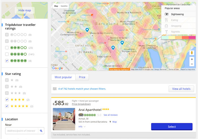
Task: Select the Eating fork and knife icon
Action: tap(166, 20)
